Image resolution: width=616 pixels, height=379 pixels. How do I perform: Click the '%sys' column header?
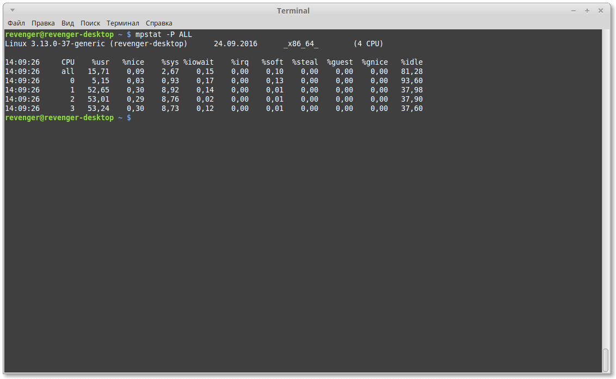(170, 62)
